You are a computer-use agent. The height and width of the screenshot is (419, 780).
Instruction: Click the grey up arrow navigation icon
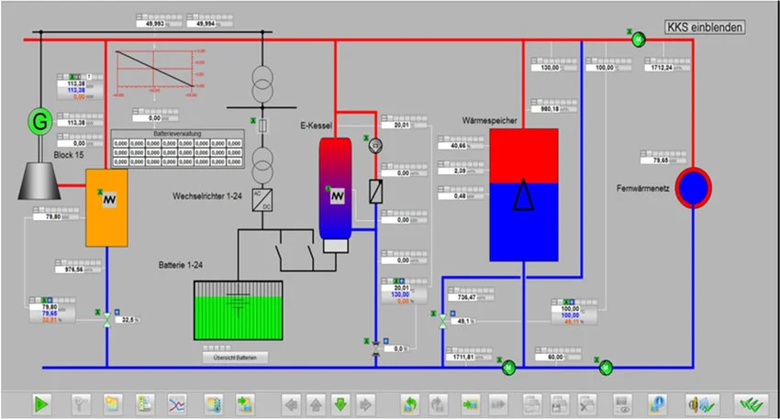click(316, 404)
